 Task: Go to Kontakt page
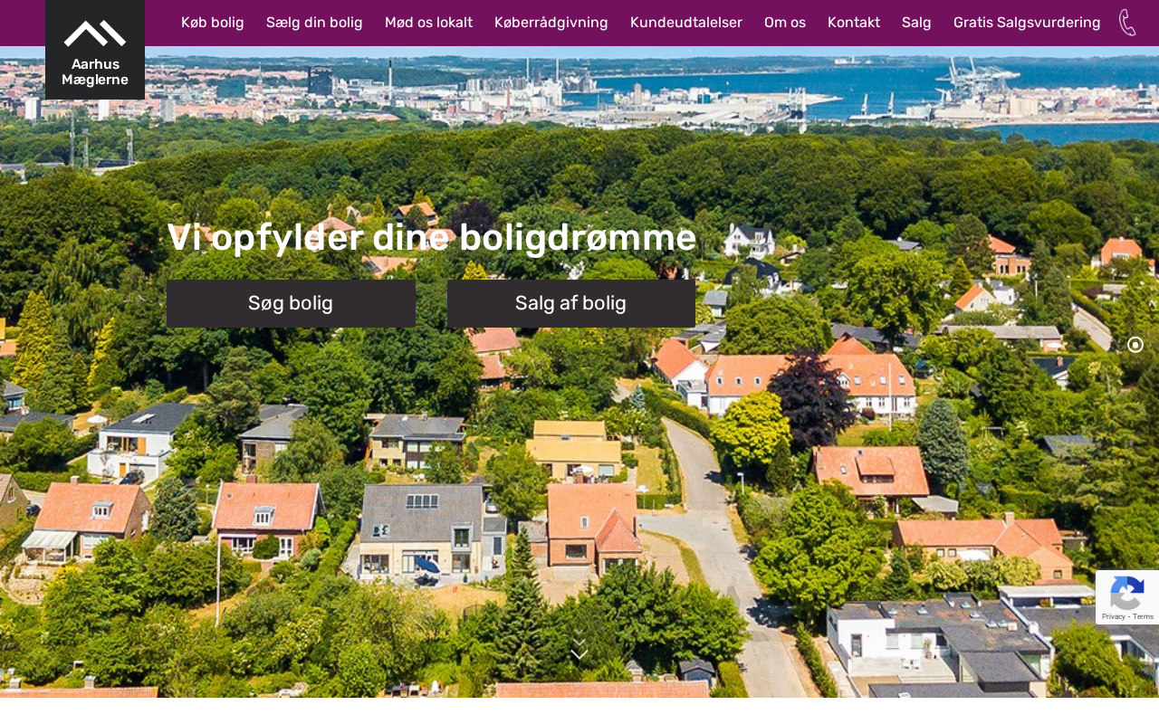(854, 23)
